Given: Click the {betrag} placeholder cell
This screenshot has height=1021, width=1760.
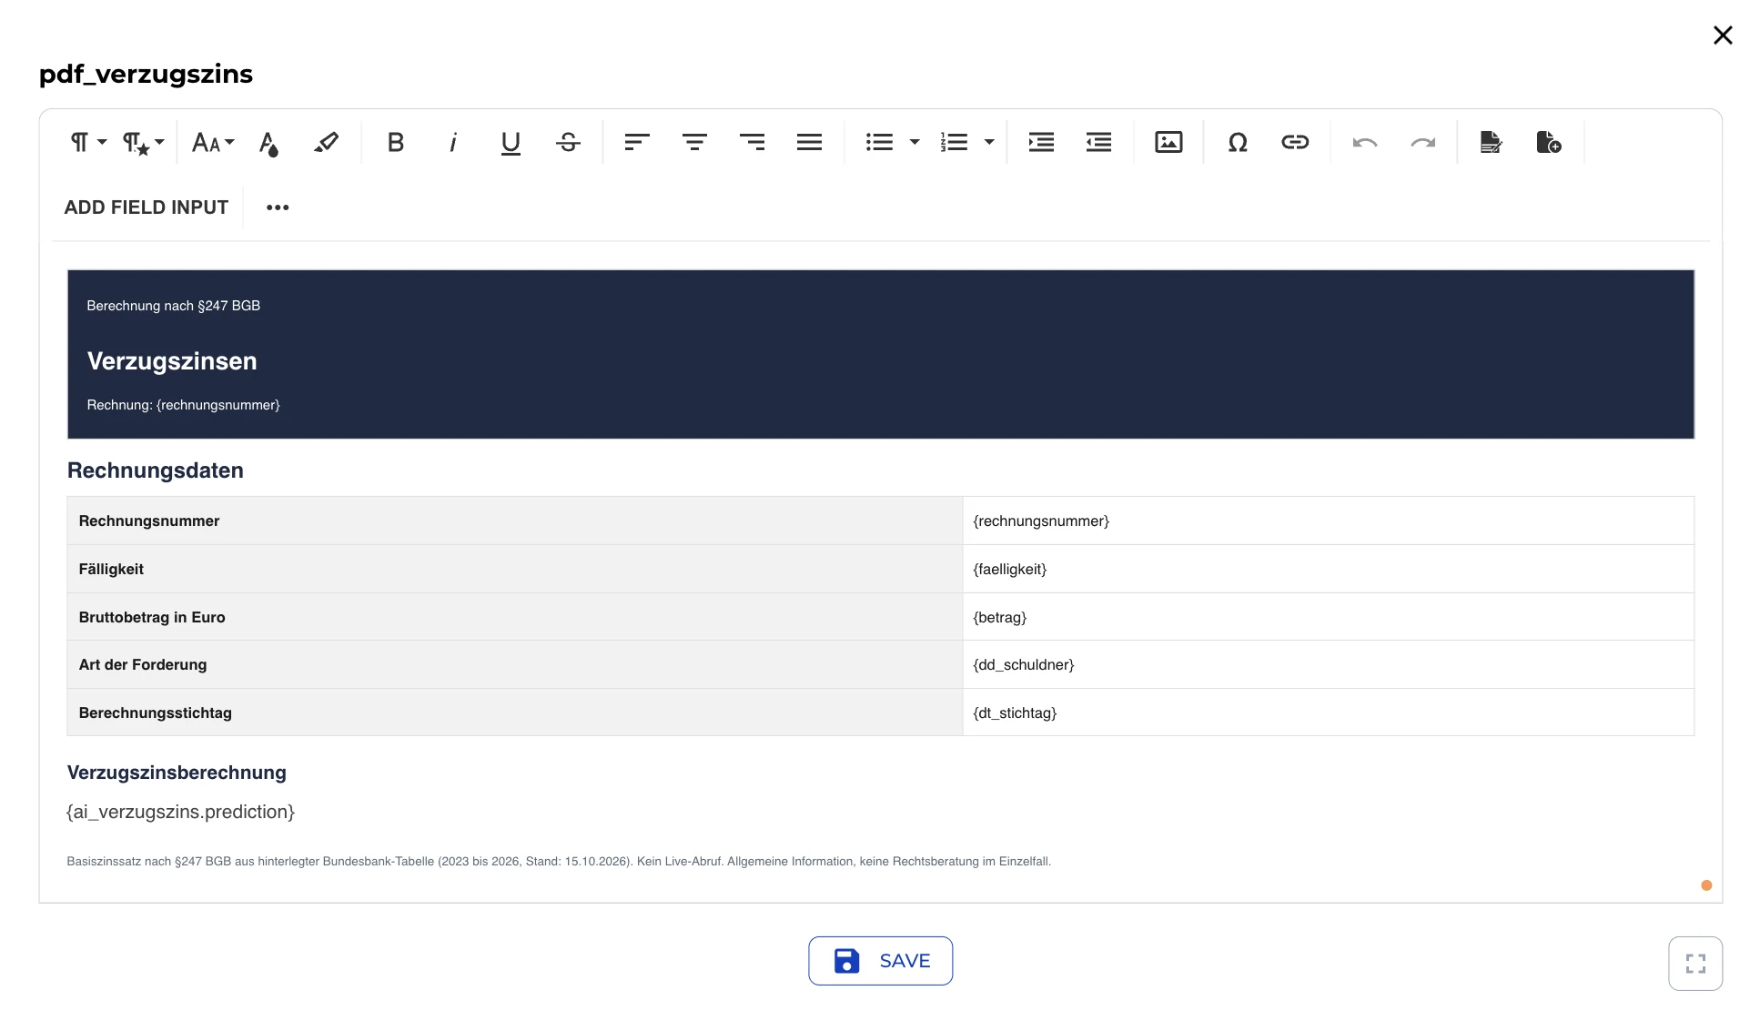Looking at the screenshot, I should coord(1328,617).
